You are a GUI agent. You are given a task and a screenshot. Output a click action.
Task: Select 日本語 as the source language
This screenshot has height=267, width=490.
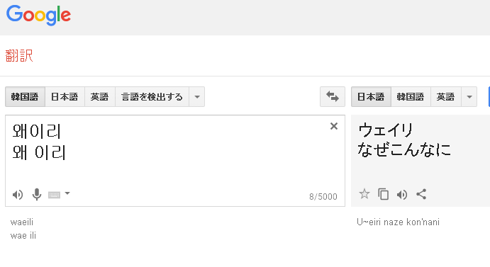65,97
